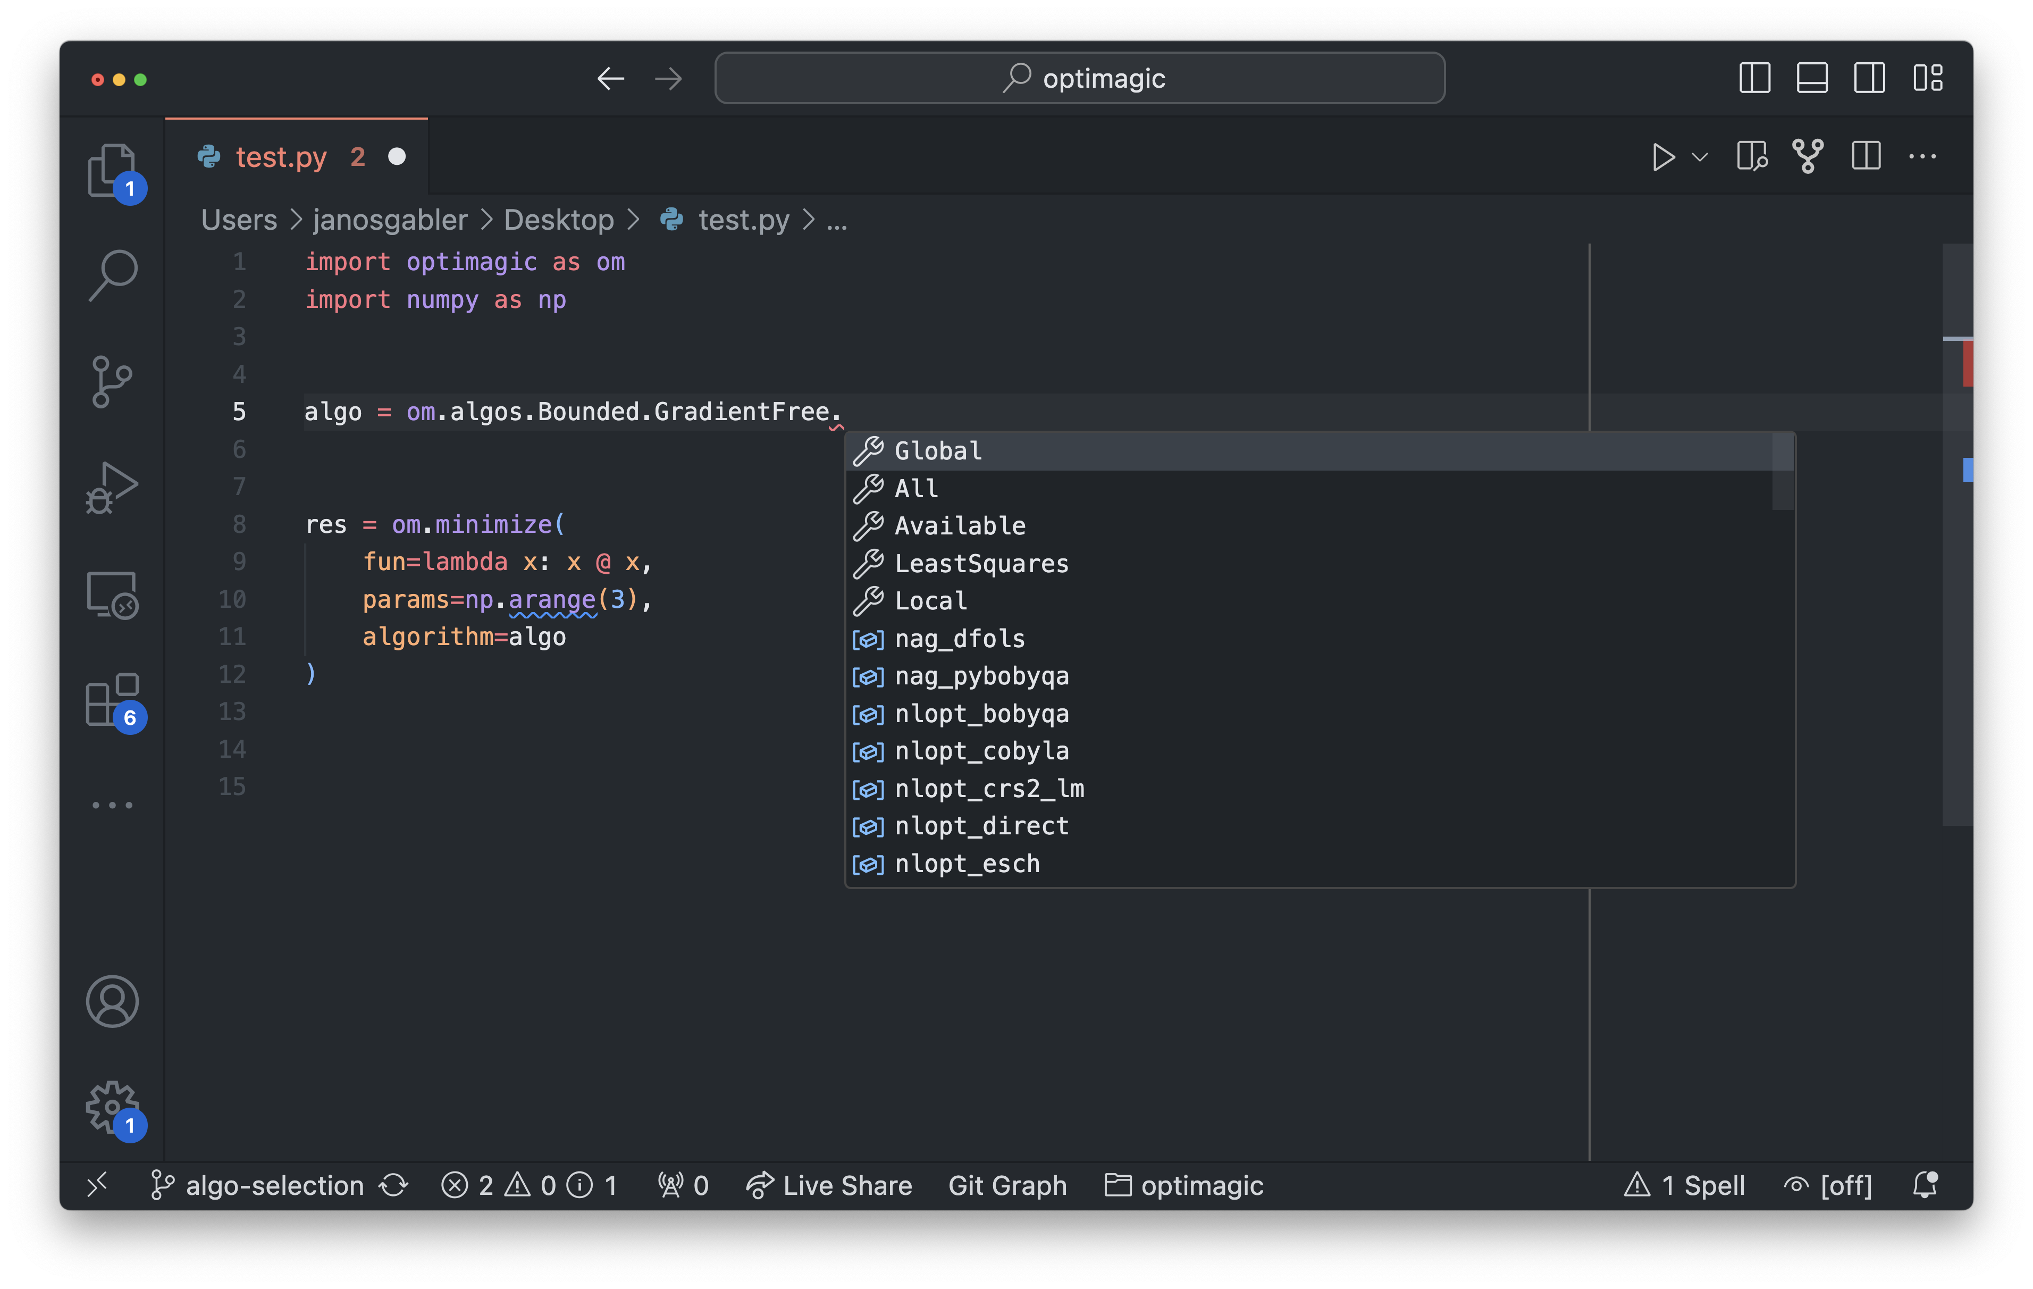Open the remote window indicator in status bar
This screenshot has width=2033, height=1289.
[98, 1185]
